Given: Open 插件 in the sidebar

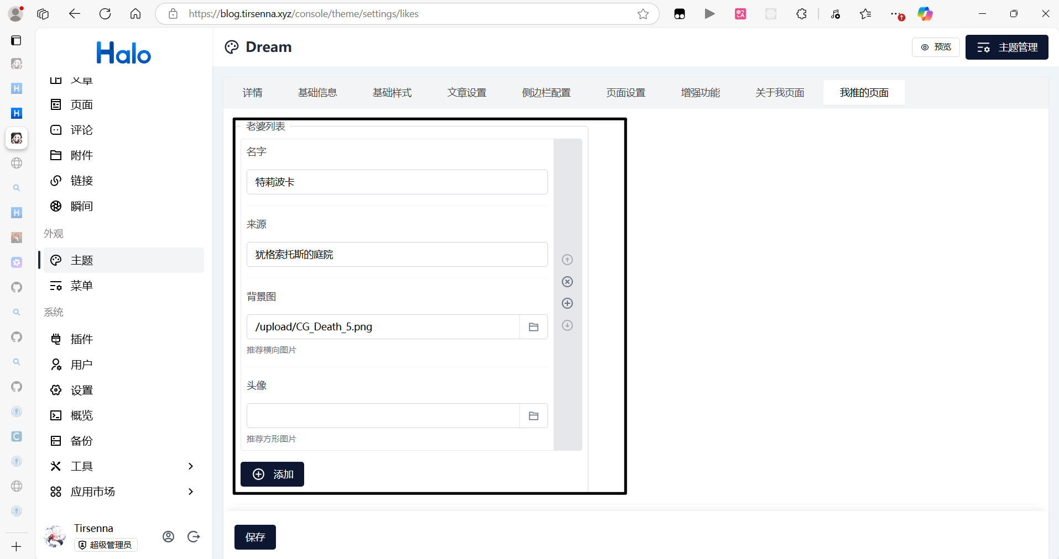Looking at the screenshot, I should 82,339.
